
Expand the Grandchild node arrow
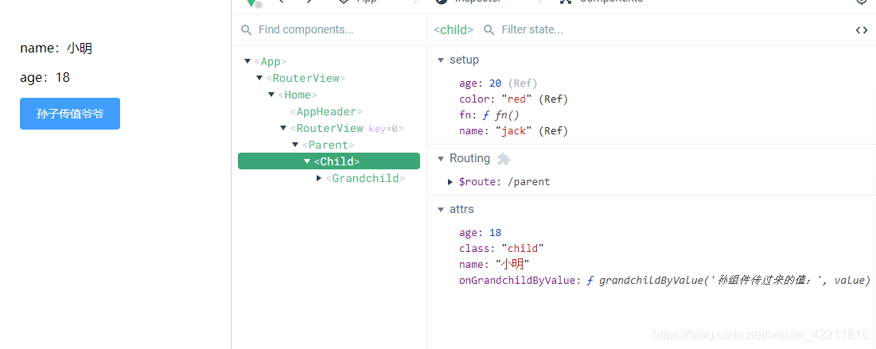pyautogui.click(x=319, y=178)
